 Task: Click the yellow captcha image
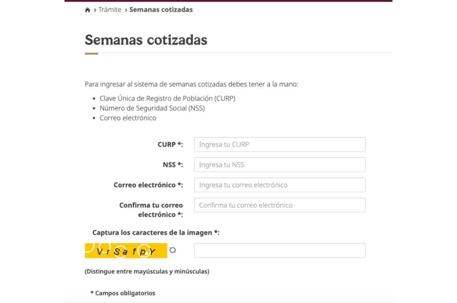click(x=126, y=251)
